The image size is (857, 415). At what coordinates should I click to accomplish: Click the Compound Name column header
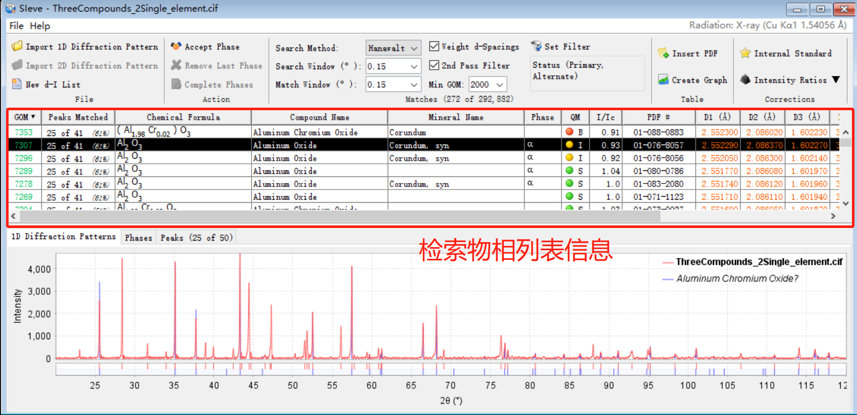pos(319,117)
